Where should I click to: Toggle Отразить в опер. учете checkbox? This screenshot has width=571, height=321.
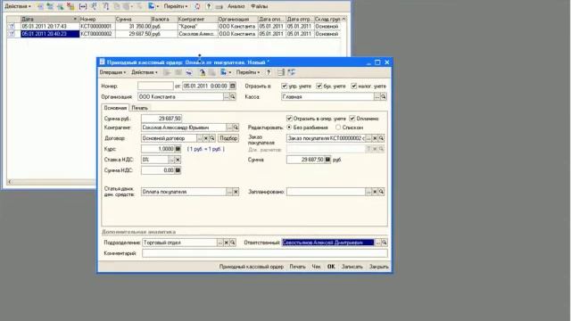click(x=289, y=119)
